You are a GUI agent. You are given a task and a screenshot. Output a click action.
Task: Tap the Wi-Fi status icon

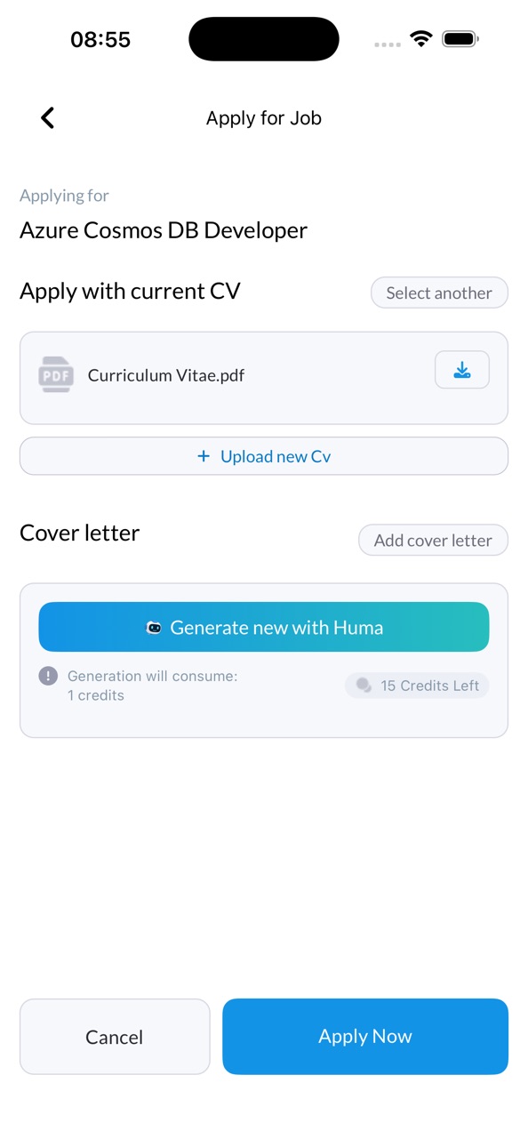coord(420,39)
